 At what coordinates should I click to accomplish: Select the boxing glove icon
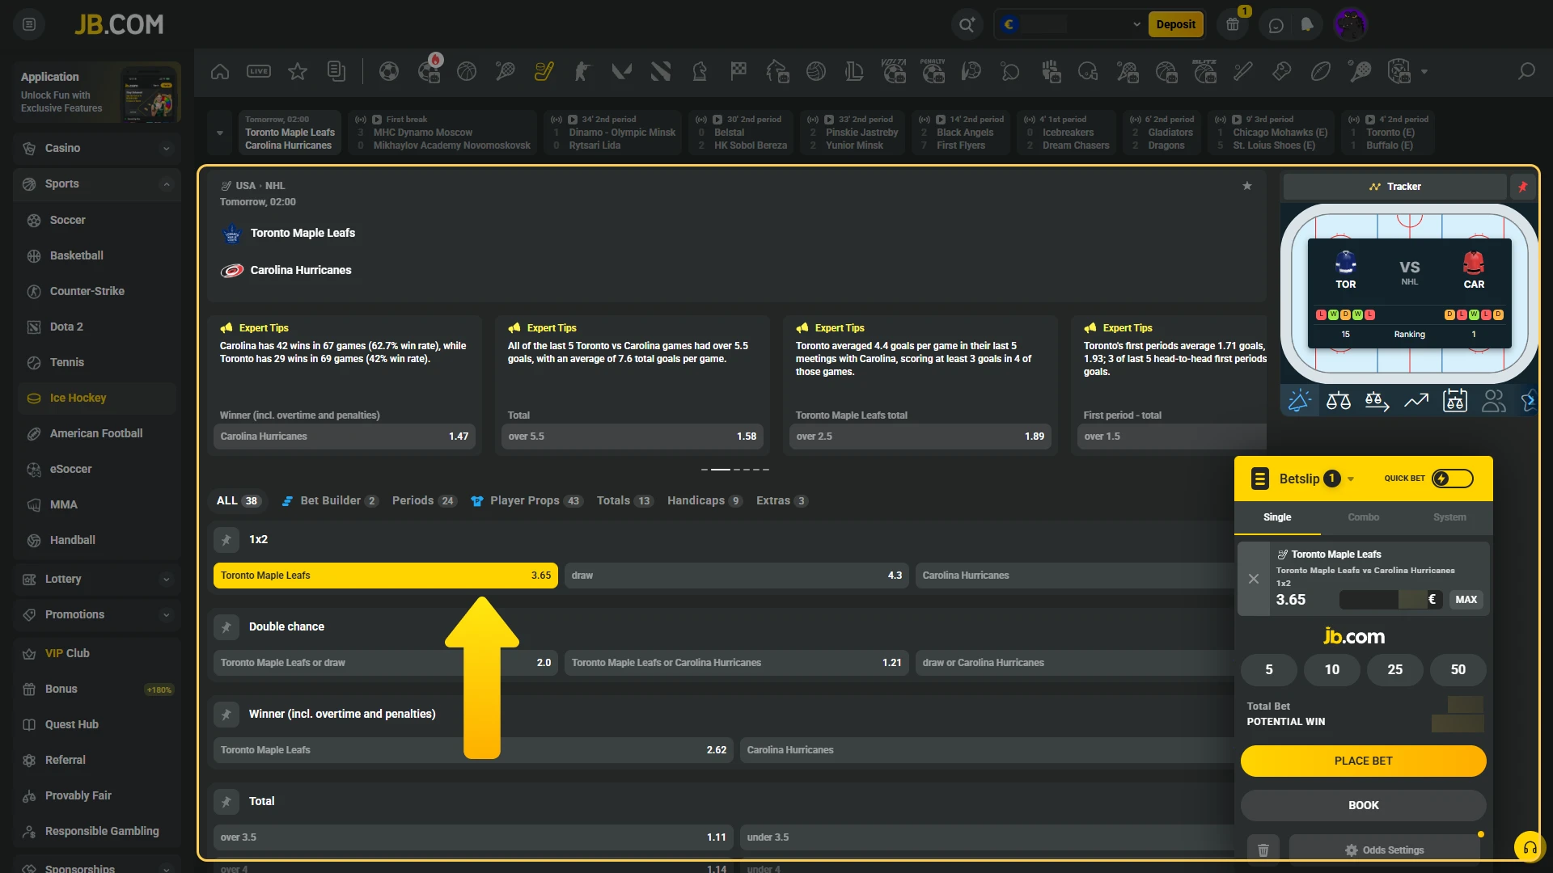click(x=1282, y=72)
